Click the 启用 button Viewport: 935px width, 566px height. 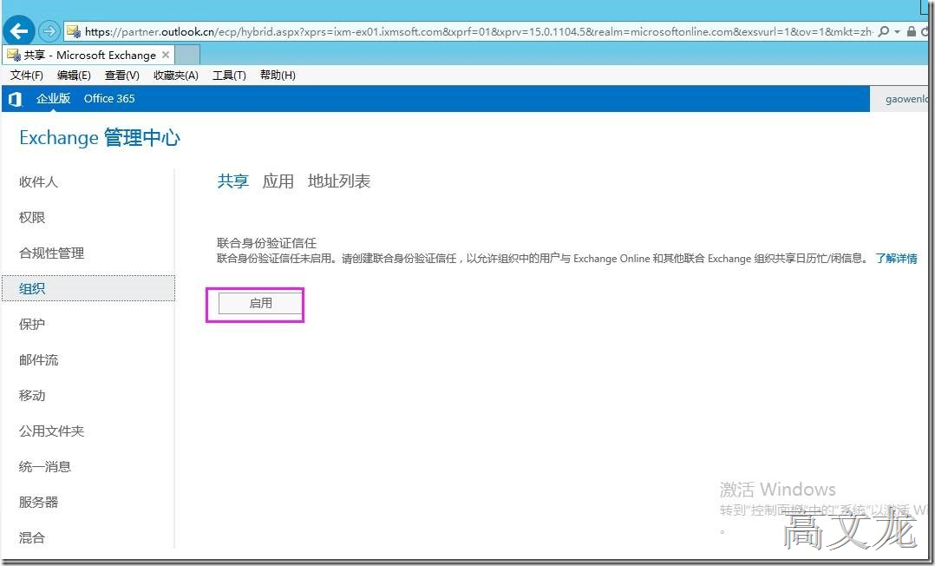tap(260, 303)
